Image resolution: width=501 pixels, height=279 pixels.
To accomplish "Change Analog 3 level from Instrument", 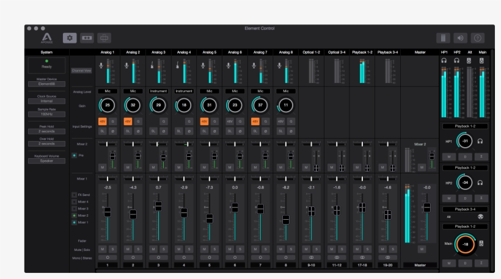I will [x=158, y=92].
